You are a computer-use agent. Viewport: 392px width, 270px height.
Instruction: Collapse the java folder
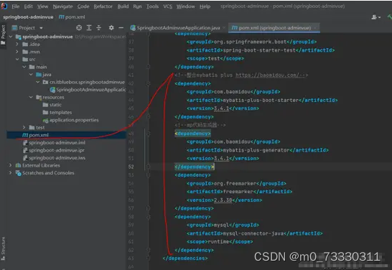point(31,75)
